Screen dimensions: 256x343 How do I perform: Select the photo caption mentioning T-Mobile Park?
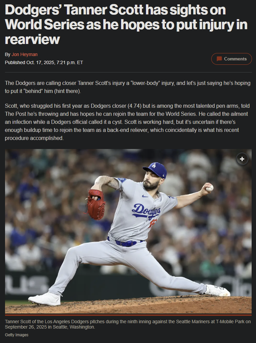[128, 325]
